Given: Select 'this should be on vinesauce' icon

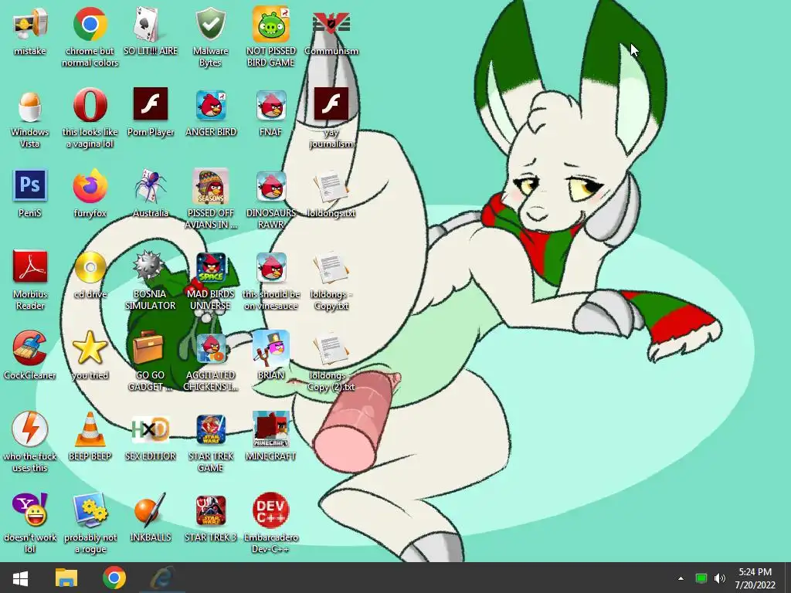Looking at the screenshot, I should pyautogui.click(x=271, y=266).
